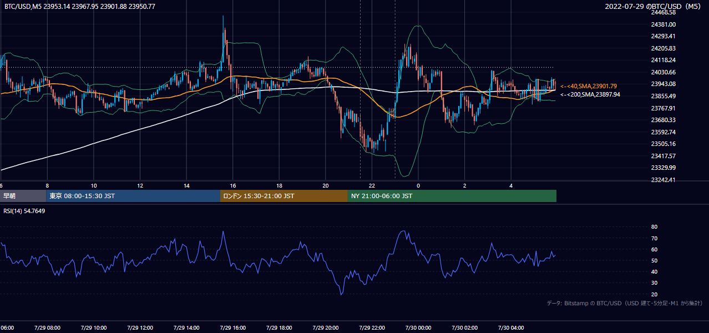Click RSI scale level 80

coord(654,227)
